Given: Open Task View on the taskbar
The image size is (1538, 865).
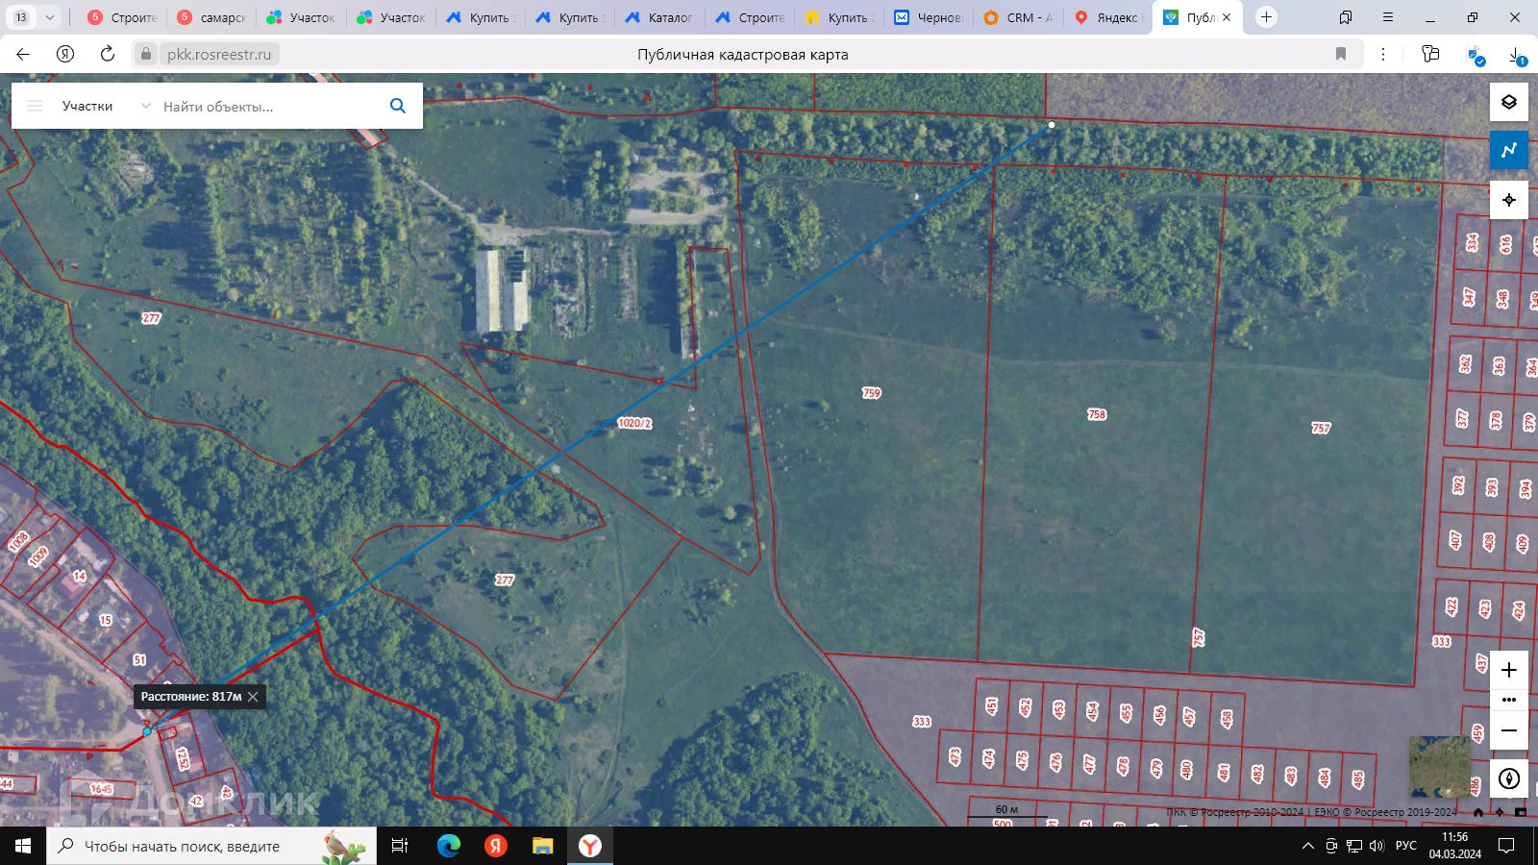Looking at the screenshot, I should [x=399, y=846].
